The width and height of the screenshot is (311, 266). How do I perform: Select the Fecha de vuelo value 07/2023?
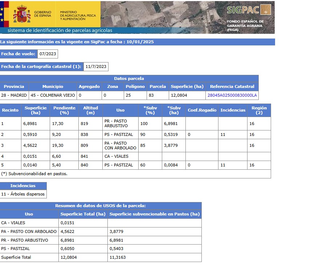[48, 54]
